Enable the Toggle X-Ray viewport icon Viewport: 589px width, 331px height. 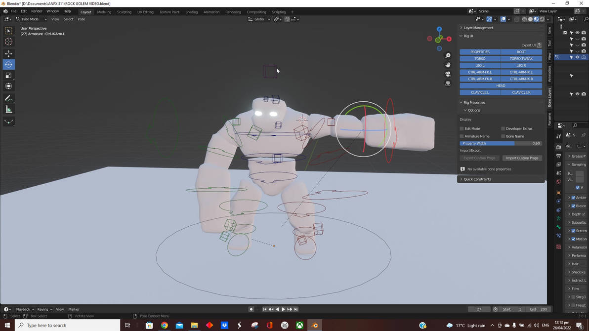point(516,19)
